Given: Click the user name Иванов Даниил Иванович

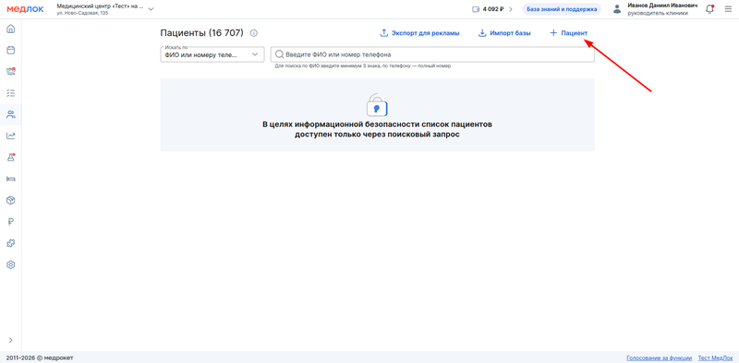Looking at the screenshot, I should point(662,6).
